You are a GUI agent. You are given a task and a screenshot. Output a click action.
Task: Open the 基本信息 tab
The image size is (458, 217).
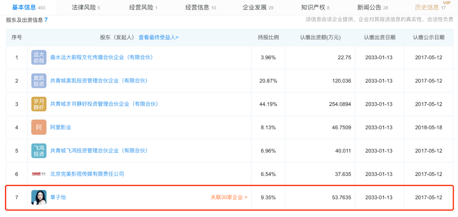tap(28, 8)
